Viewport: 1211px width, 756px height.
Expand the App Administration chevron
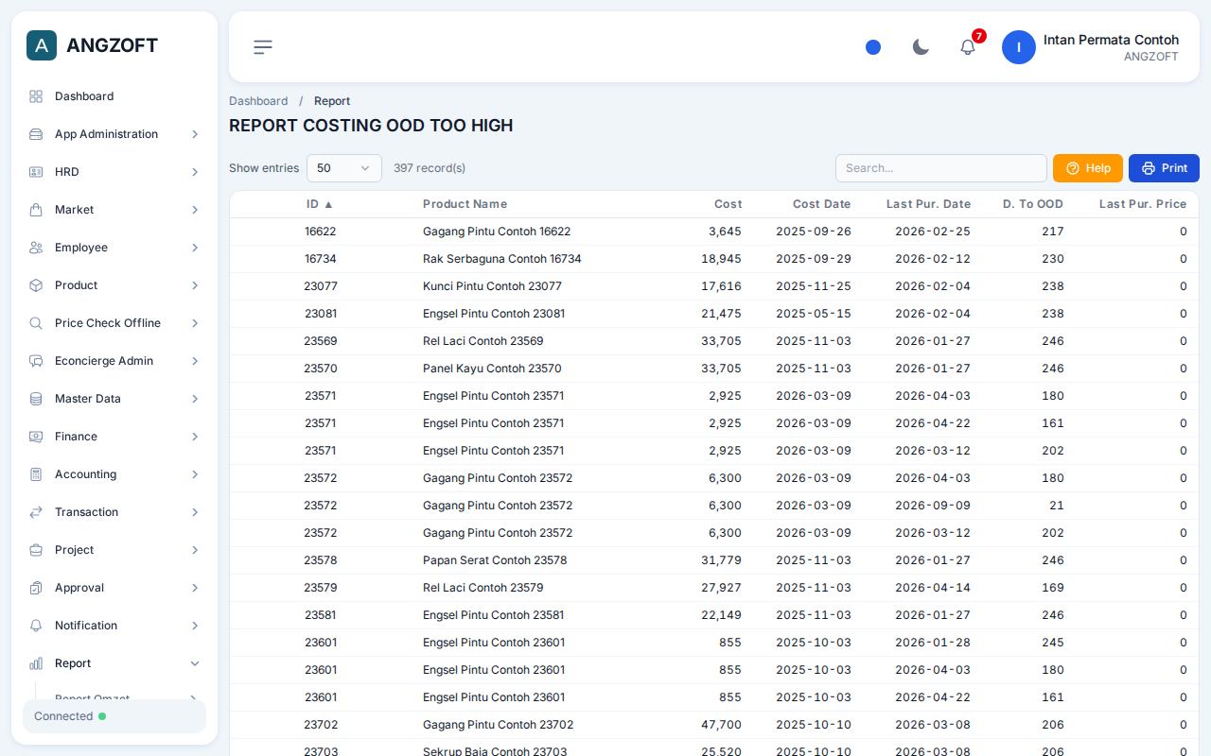[x=195, y=134]
